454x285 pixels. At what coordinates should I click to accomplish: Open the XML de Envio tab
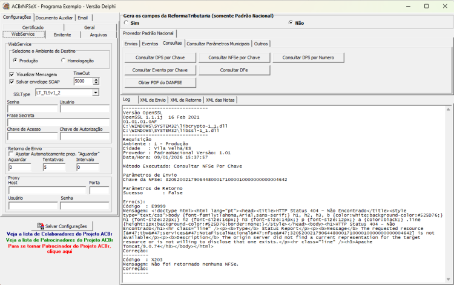[153, 100]
